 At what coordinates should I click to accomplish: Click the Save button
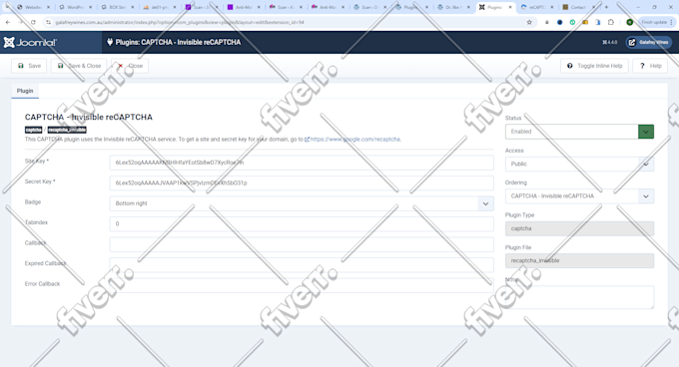[x=29, y=66]
